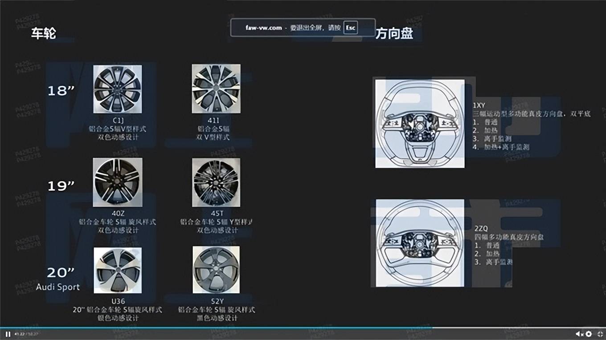
Task: Open the player settings gear
Action: (589, 334)
